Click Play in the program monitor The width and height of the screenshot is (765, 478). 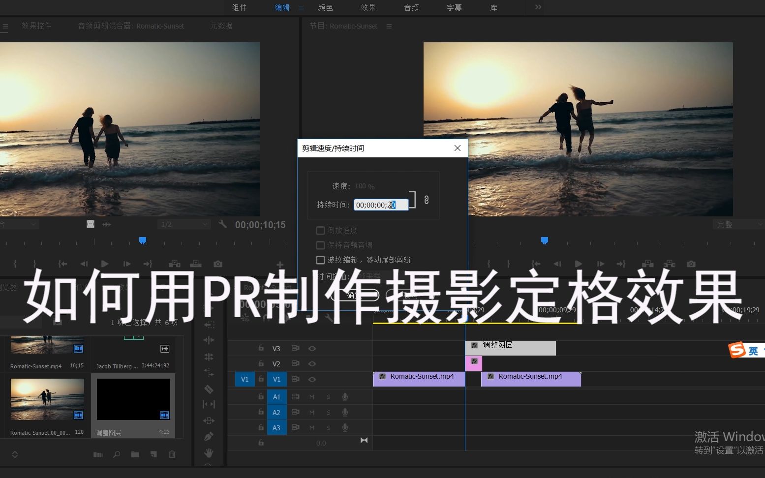(579, 264)
